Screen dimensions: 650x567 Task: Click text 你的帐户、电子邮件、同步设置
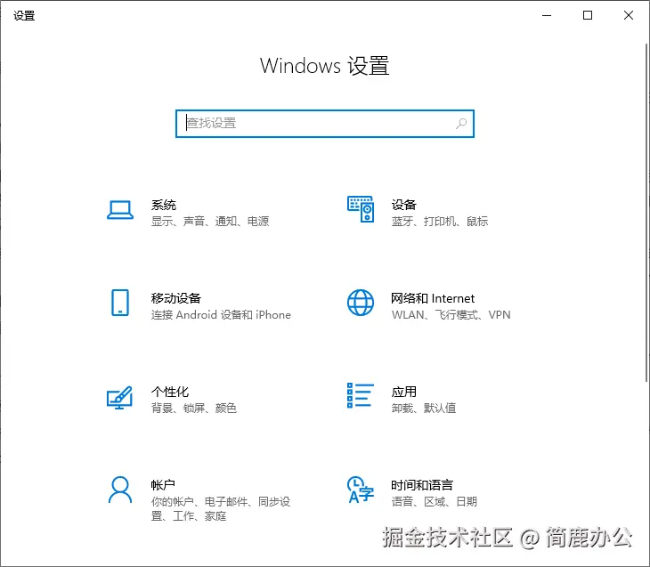(x=221, y=508)
